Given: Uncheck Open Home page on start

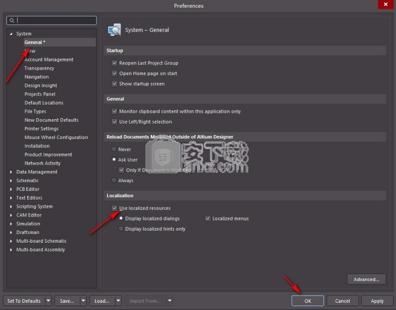Looking at the screenshot, I should pos(114,73).
